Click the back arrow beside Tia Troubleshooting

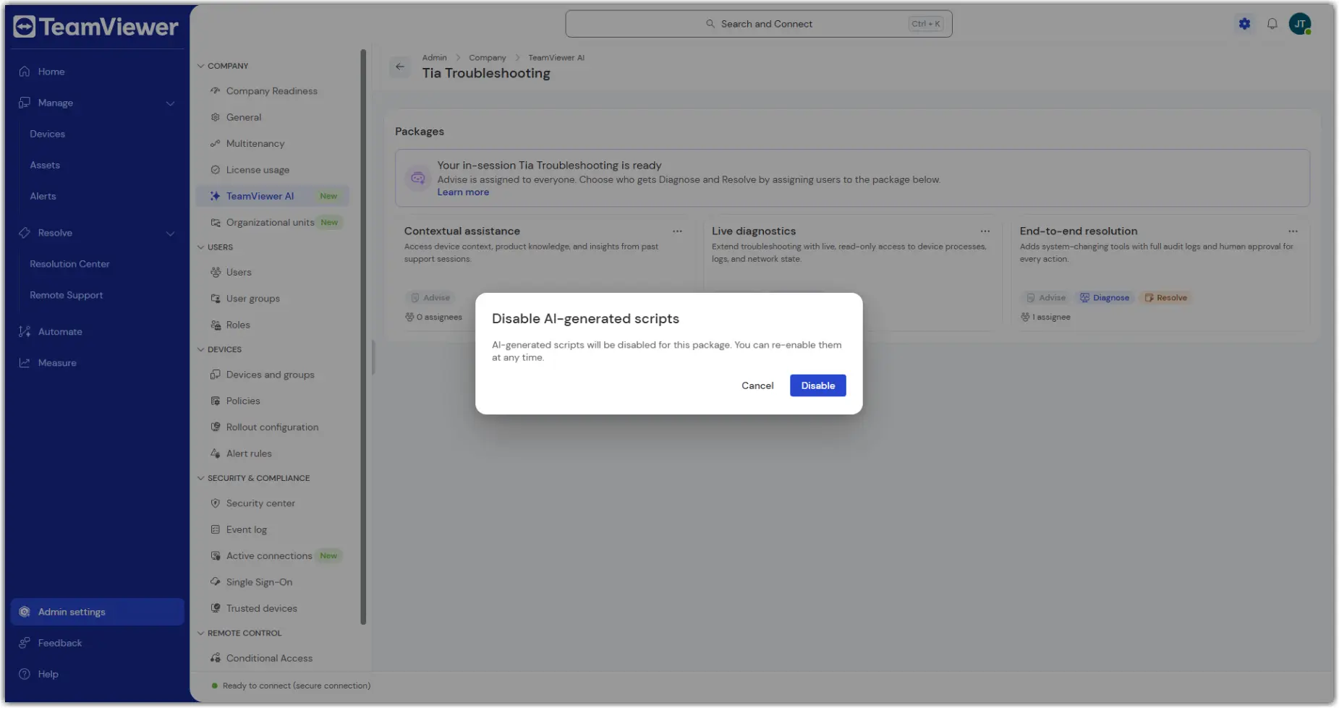[400, 67]
